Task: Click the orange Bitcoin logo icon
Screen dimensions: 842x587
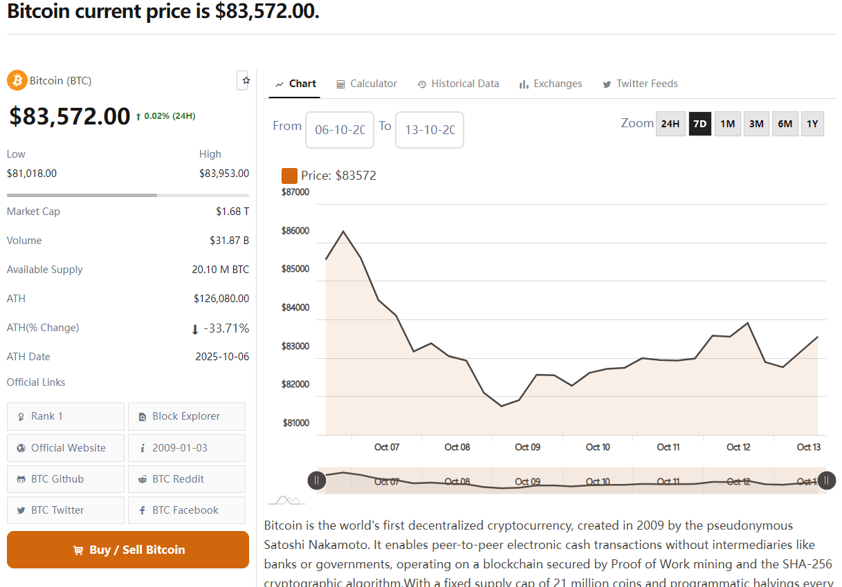Action: (x=17, y=80)
